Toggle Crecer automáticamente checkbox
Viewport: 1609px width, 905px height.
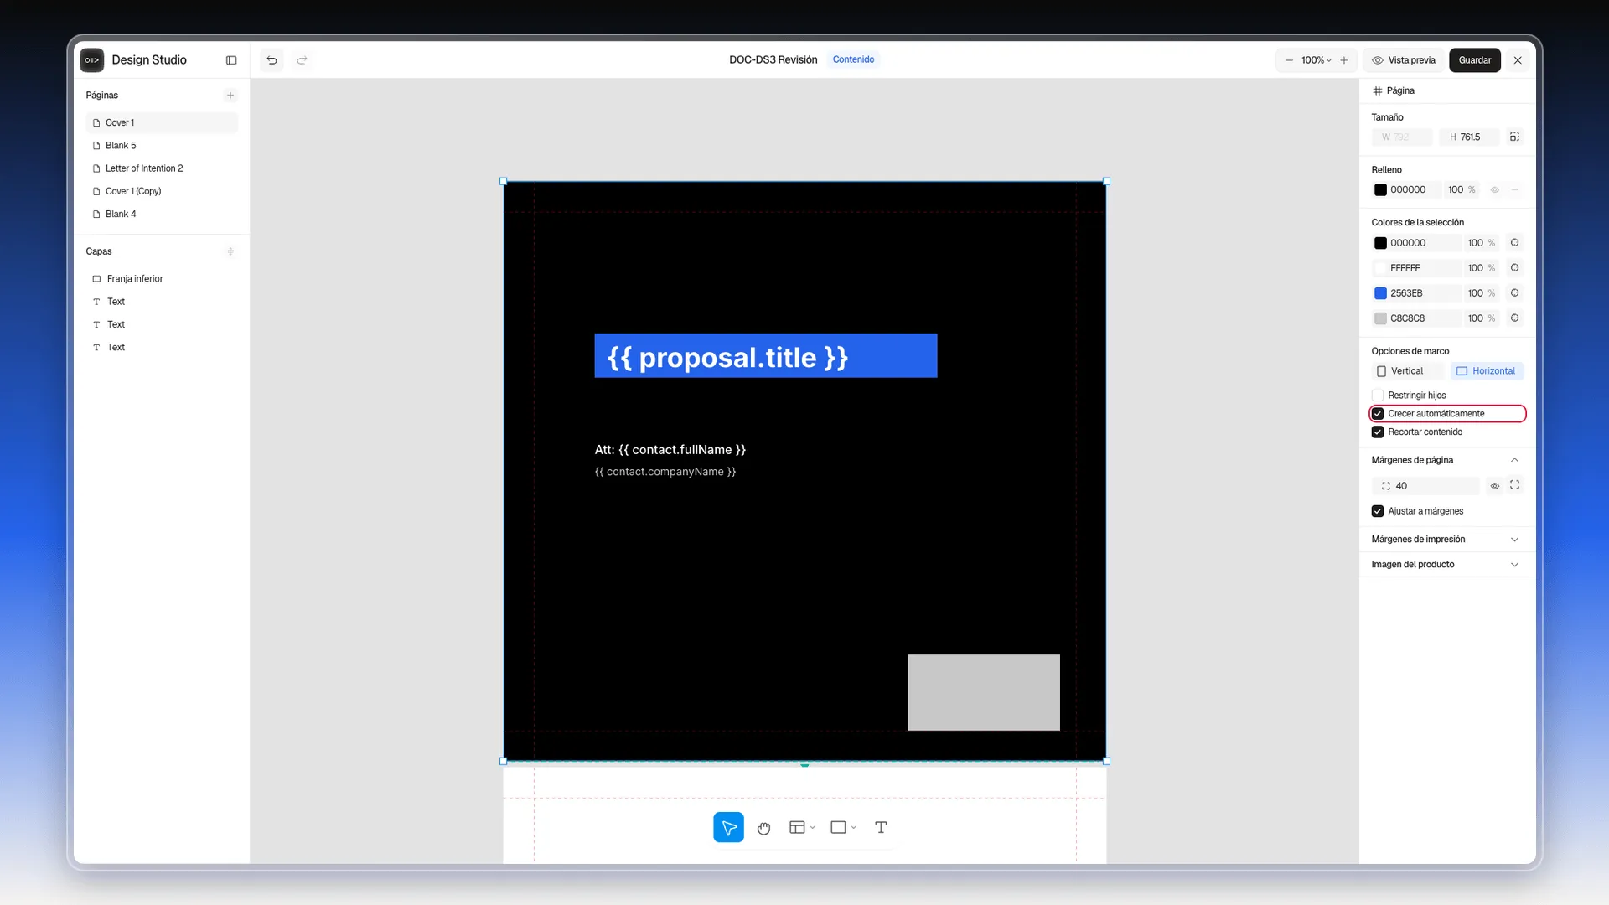pyautogui.click(x=1378, y=414)
